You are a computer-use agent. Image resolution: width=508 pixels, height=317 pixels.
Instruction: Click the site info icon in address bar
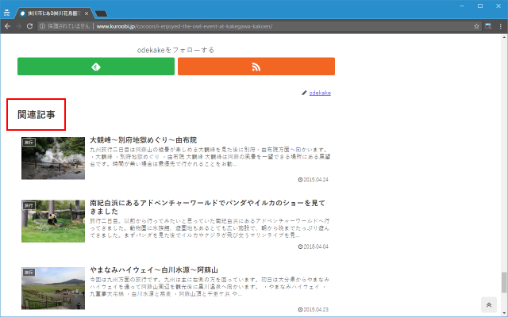tap(42, 26)
